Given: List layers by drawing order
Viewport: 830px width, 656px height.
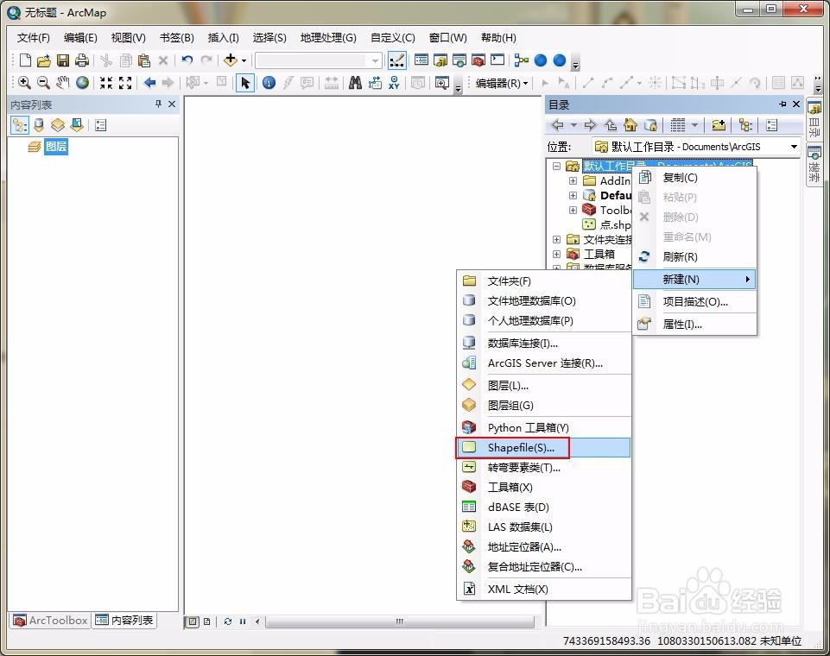Looking at the screenshot, I should click(x=20, y=125).
